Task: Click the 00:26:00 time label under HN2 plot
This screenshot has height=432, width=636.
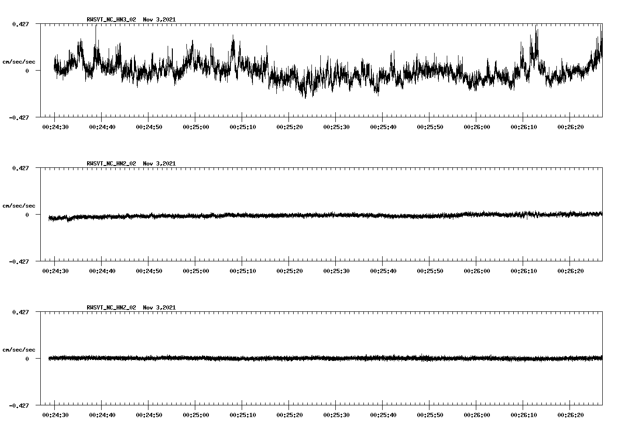Action: [476, 271]
